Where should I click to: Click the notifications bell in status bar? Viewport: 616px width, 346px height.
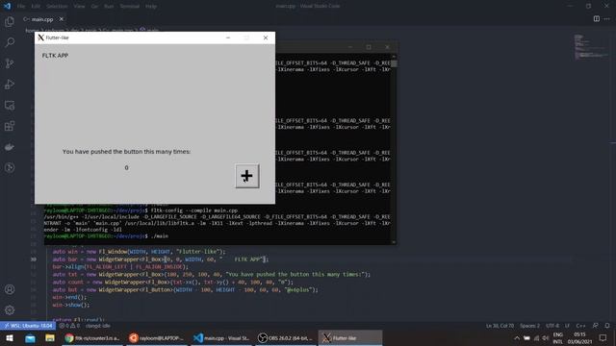(607, 326)
